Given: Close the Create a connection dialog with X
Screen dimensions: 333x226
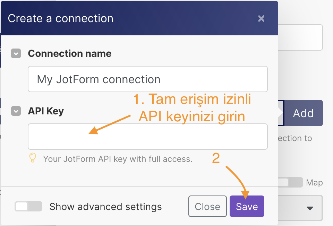Looking at the screenshot, I should click(x=261, y=18).
